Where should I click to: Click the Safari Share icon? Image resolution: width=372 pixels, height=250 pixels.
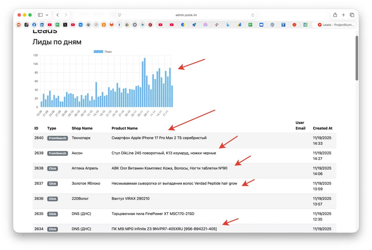pos(335,15)
